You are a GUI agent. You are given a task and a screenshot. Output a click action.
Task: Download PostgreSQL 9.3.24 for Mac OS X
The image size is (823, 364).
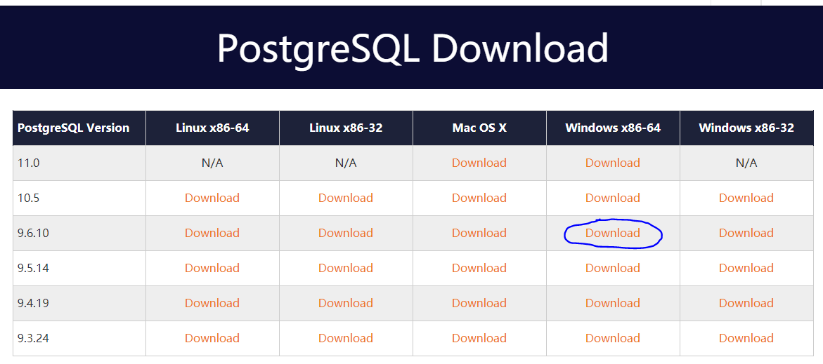pos(479,338)
